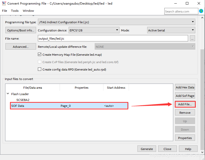The image size is (205, 160).
Task: Collapse the Flash Loader tree node
Action: 8,94
